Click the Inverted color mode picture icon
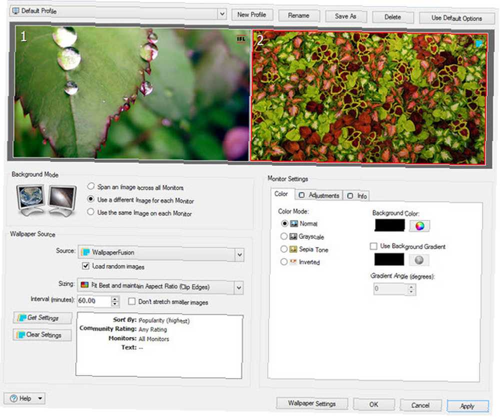 pos(293,262)
